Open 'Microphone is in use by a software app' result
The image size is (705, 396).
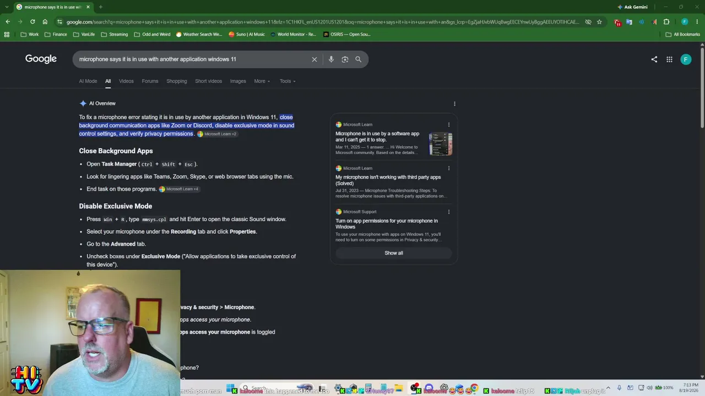[377, 136]
